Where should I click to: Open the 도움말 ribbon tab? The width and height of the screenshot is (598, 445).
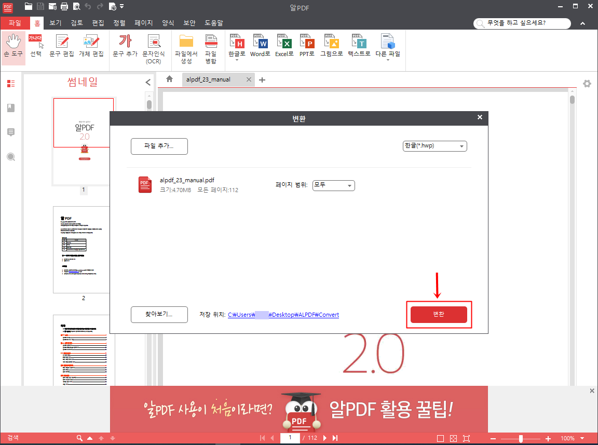click(214, 23)
